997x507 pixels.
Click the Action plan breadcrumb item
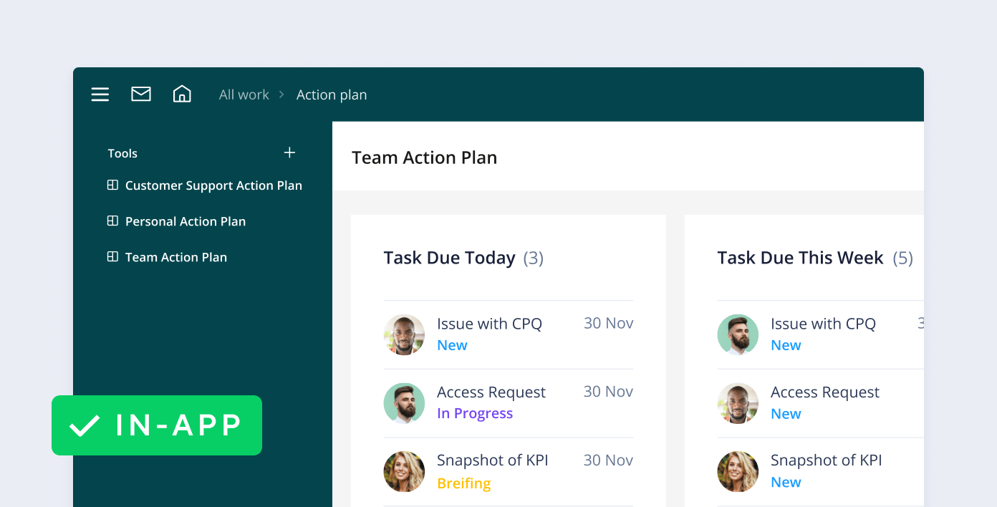[x=332, y=94]
